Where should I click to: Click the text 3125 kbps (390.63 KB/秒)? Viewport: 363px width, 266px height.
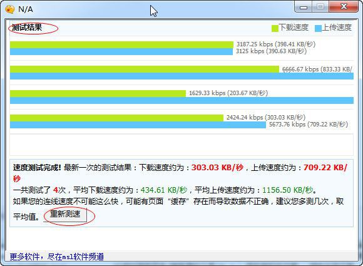pyautogui.click(x=272, y=51)
